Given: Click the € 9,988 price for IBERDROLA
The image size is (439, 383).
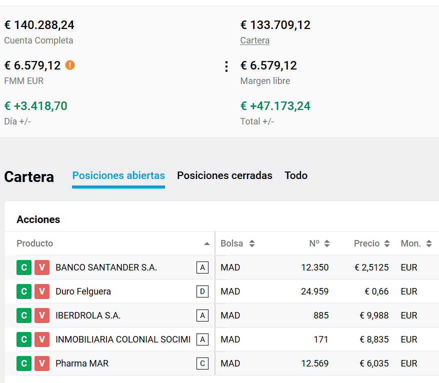Looking at the screenshot, I should tap(374, 315).
